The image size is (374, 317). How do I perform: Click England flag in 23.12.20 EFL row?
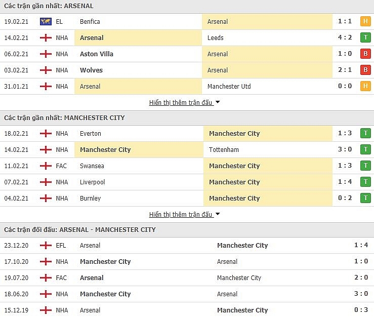pyautogui.click(x=46, y=246)
